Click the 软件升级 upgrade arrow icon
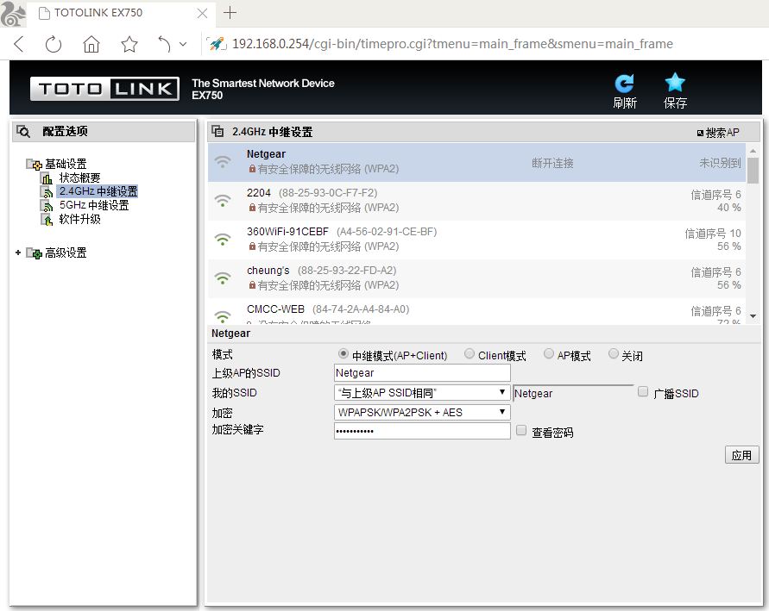 [47, 220]
